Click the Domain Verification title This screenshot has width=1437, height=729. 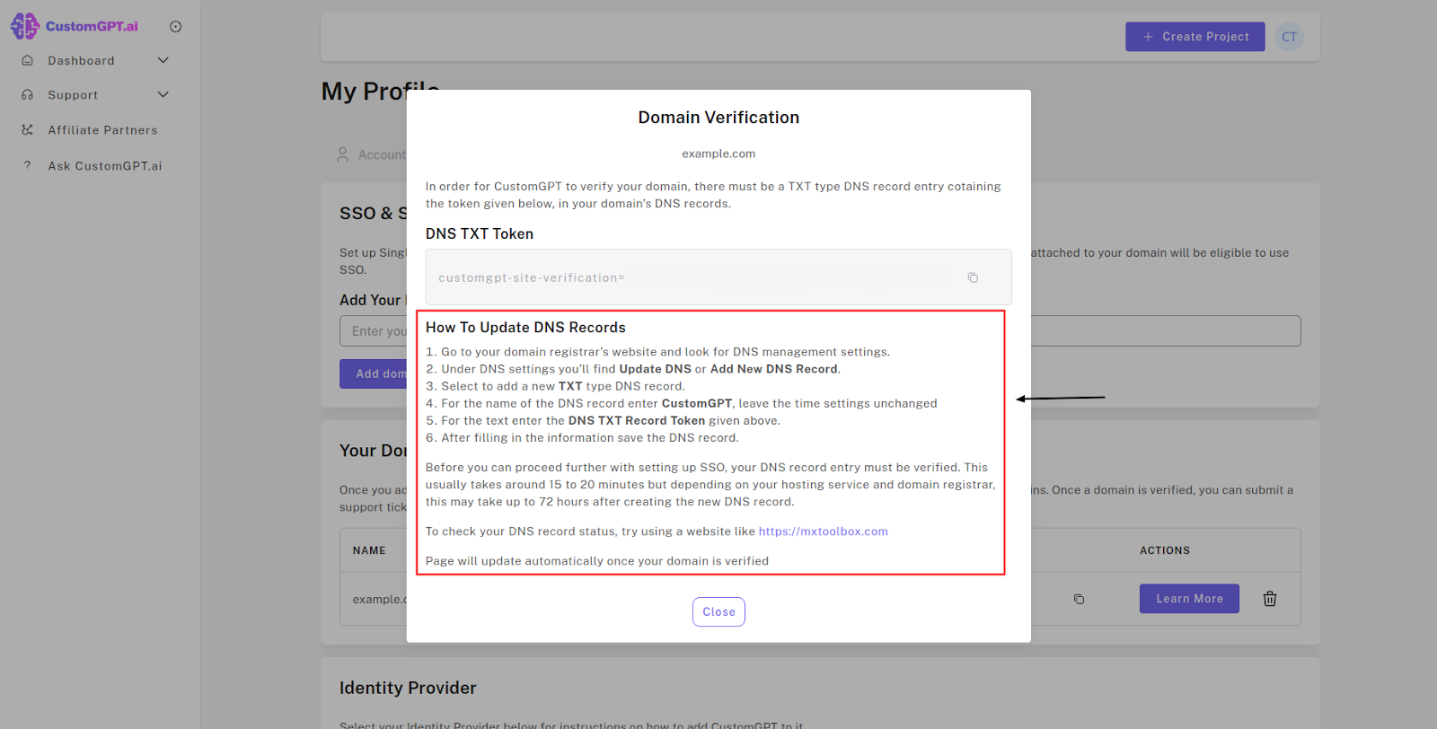point(718,118)
